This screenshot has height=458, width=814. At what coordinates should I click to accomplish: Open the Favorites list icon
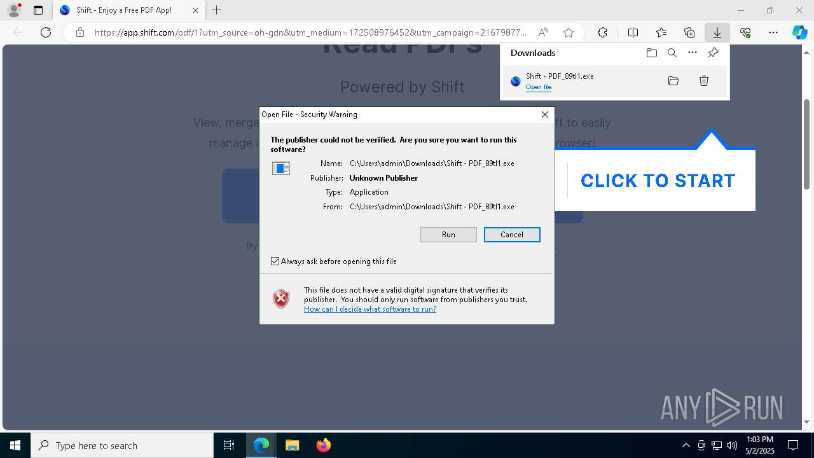(x=661, y=32)
